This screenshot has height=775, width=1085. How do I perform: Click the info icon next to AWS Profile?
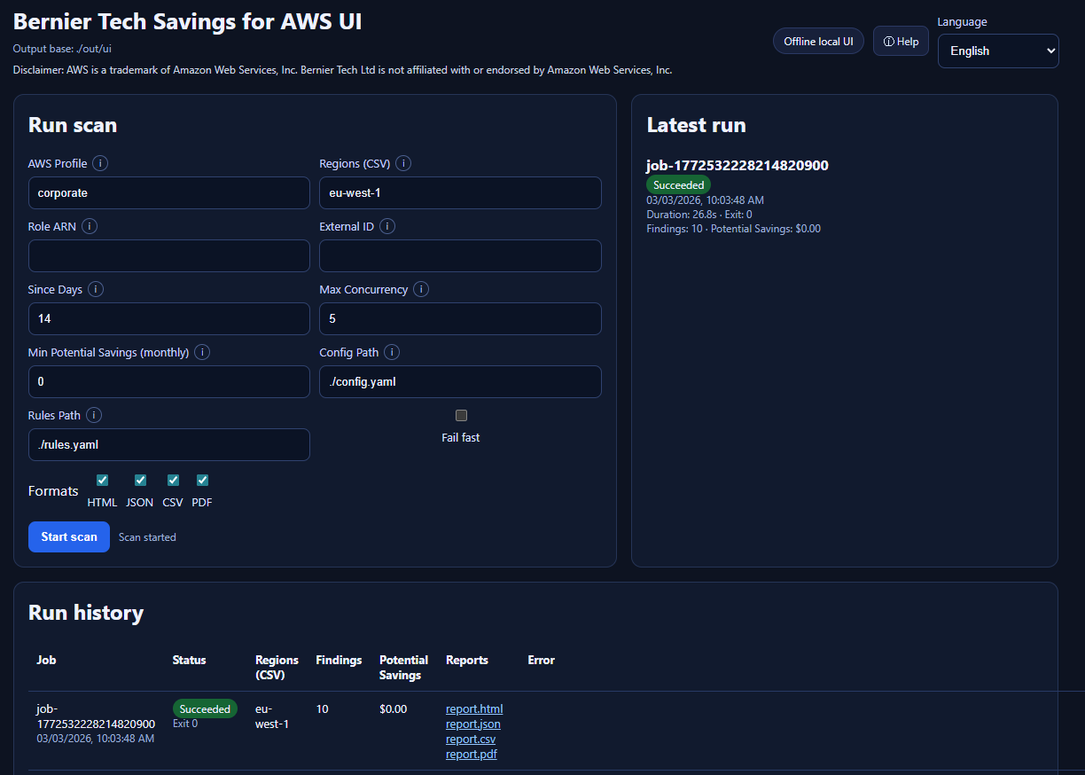100,163
